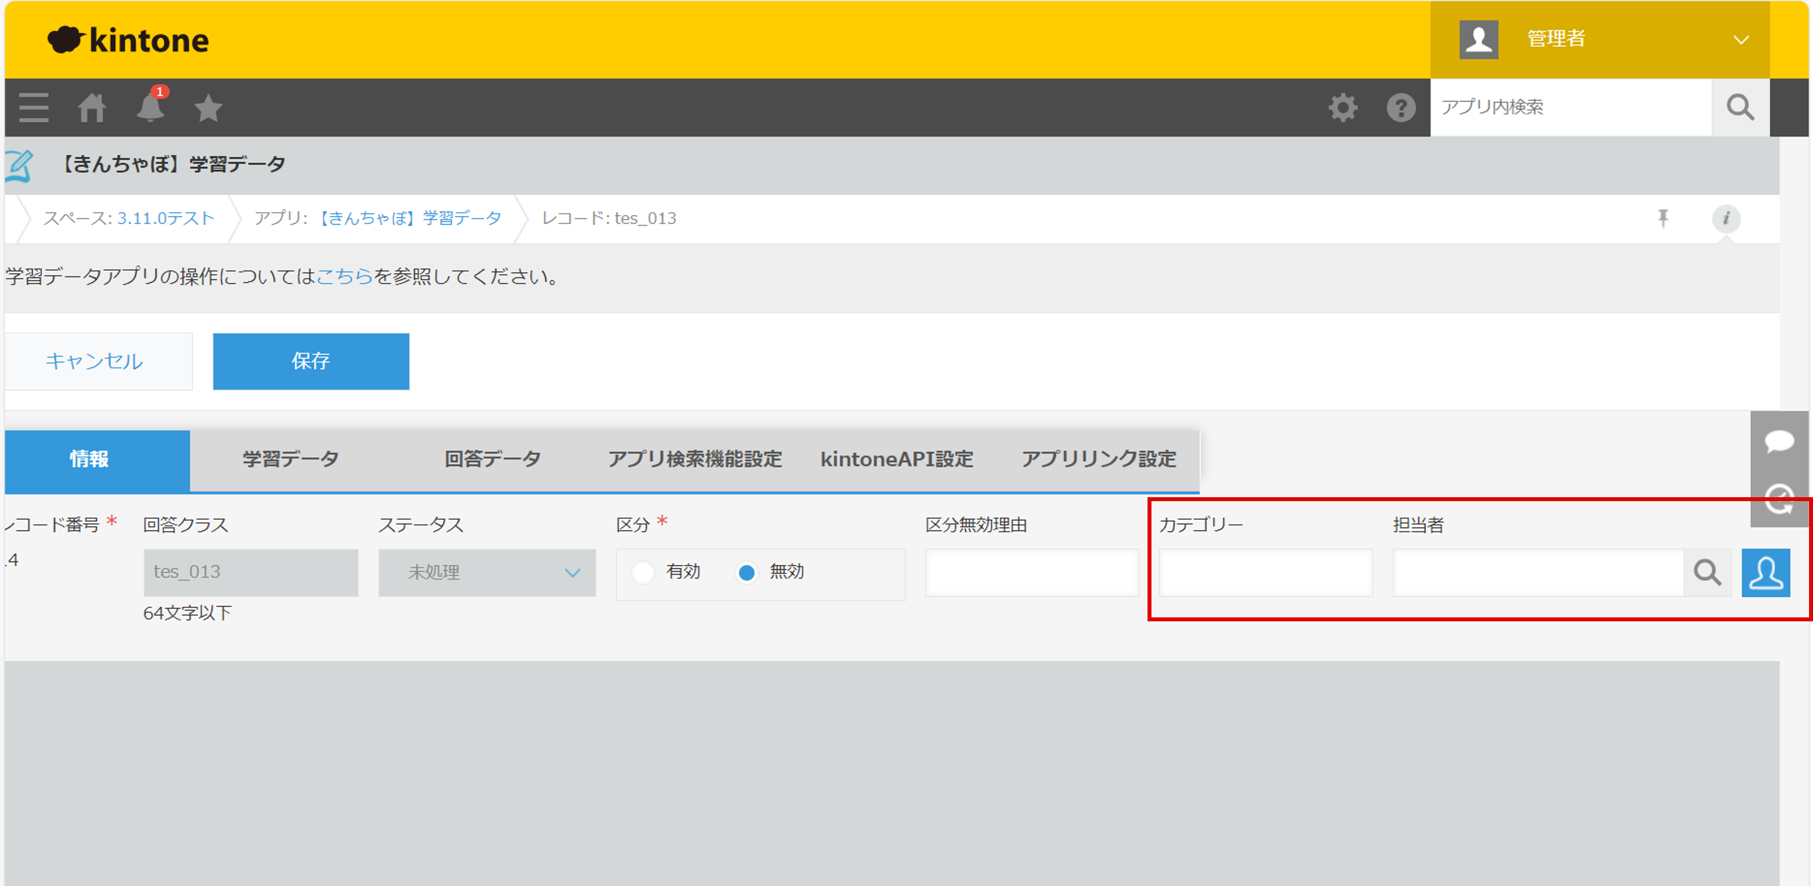
Task: Switch to the 学習データ tab
Action: (291, 459)
